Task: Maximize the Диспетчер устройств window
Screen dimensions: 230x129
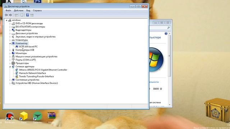Action: (138, 6)
